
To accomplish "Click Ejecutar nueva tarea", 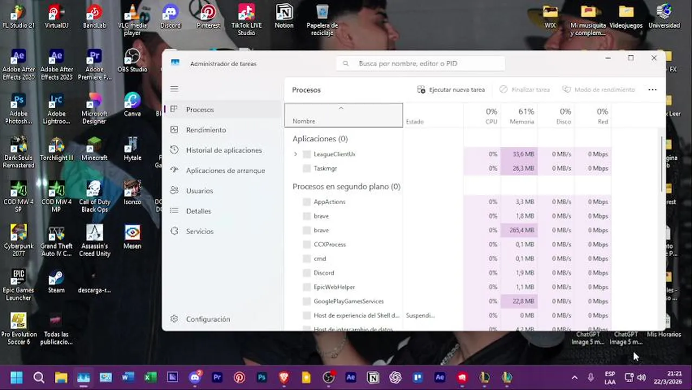I will pyautogui.click(x=451, y=89).
